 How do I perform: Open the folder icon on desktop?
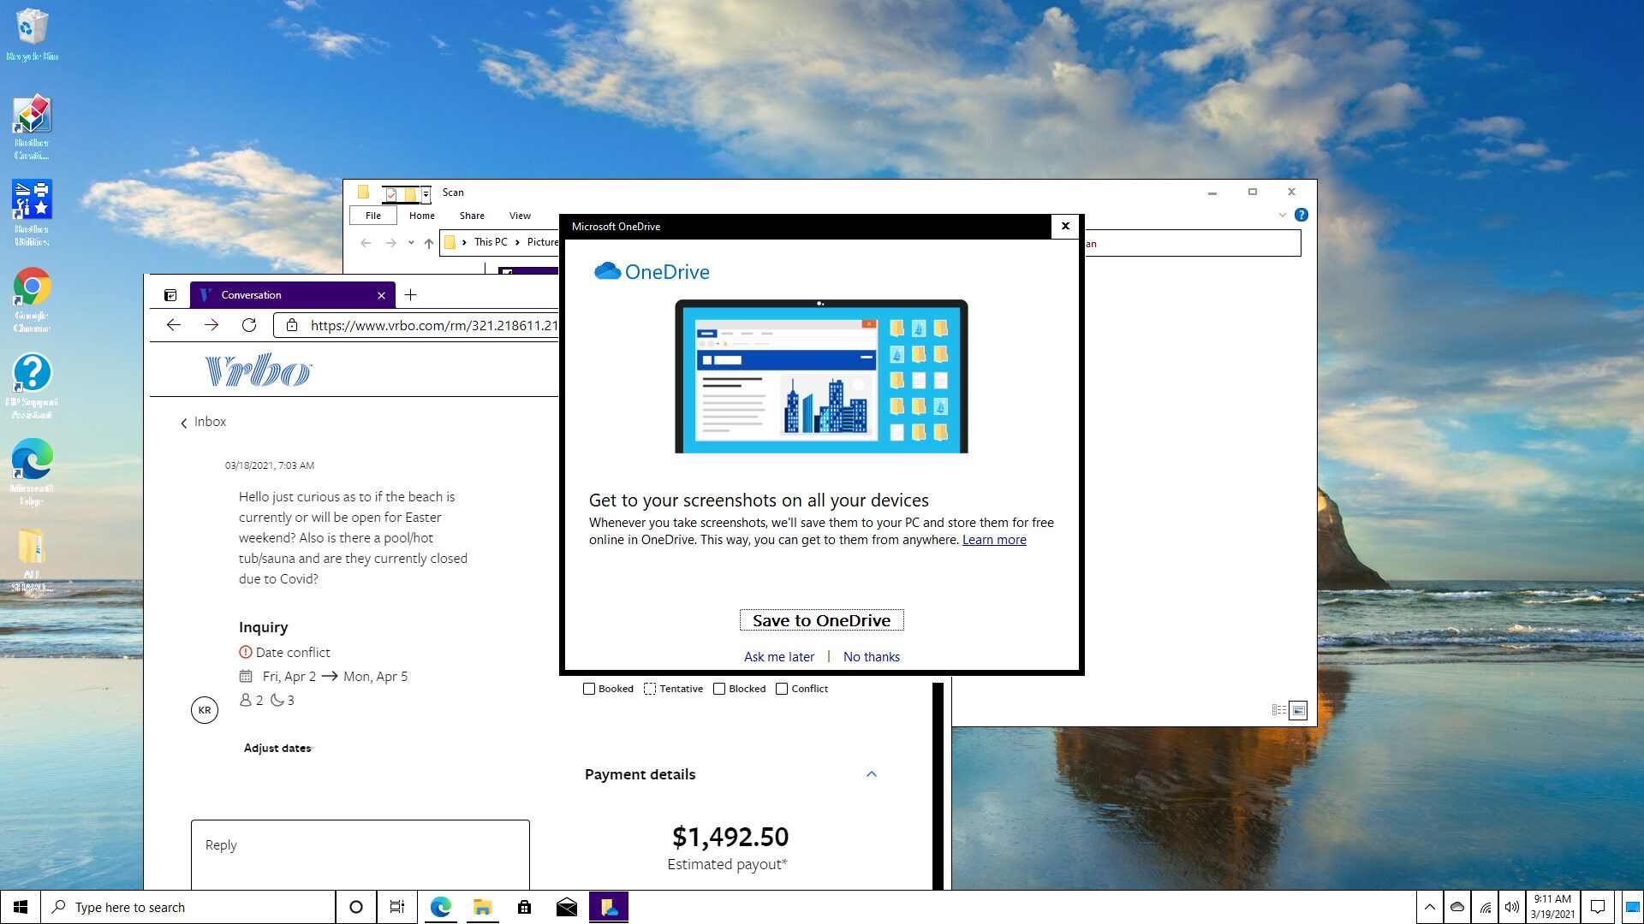(x=32, y=559)
